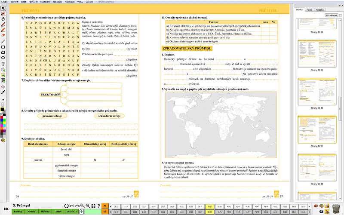Open the Upravit menu
Screen dimensions: 344x215
click(15, 2)
